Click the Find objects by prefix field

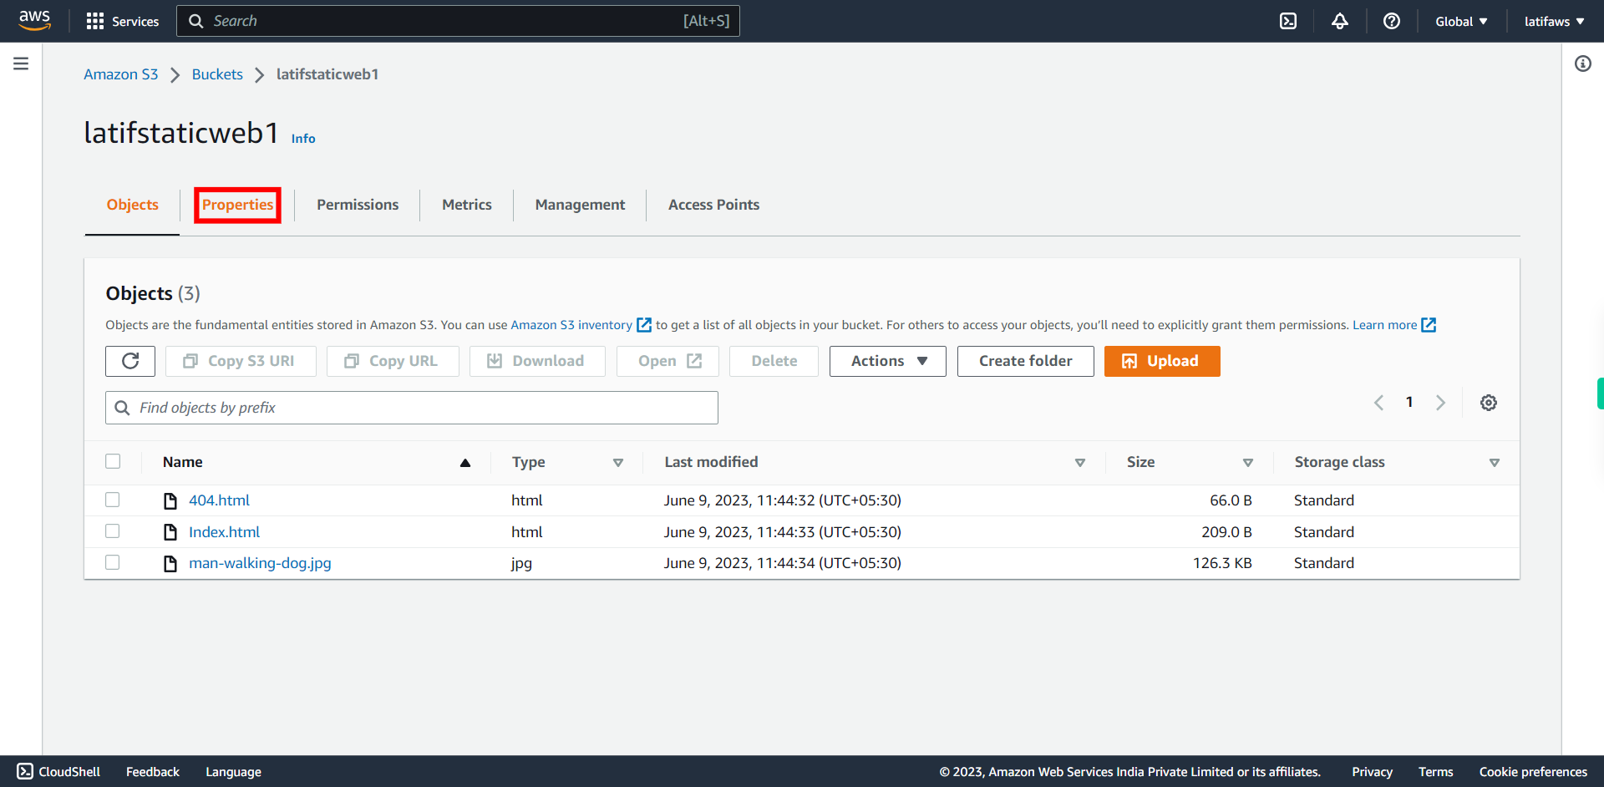pos(412,408)
